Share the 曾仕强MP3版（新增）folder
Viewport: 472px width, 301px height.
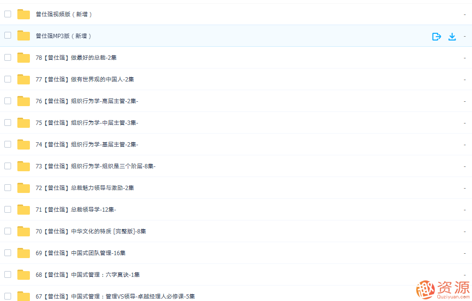pos(436,36)
